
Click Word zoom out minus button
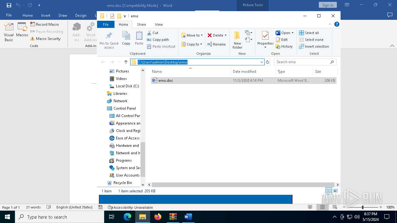pos(344,207)
